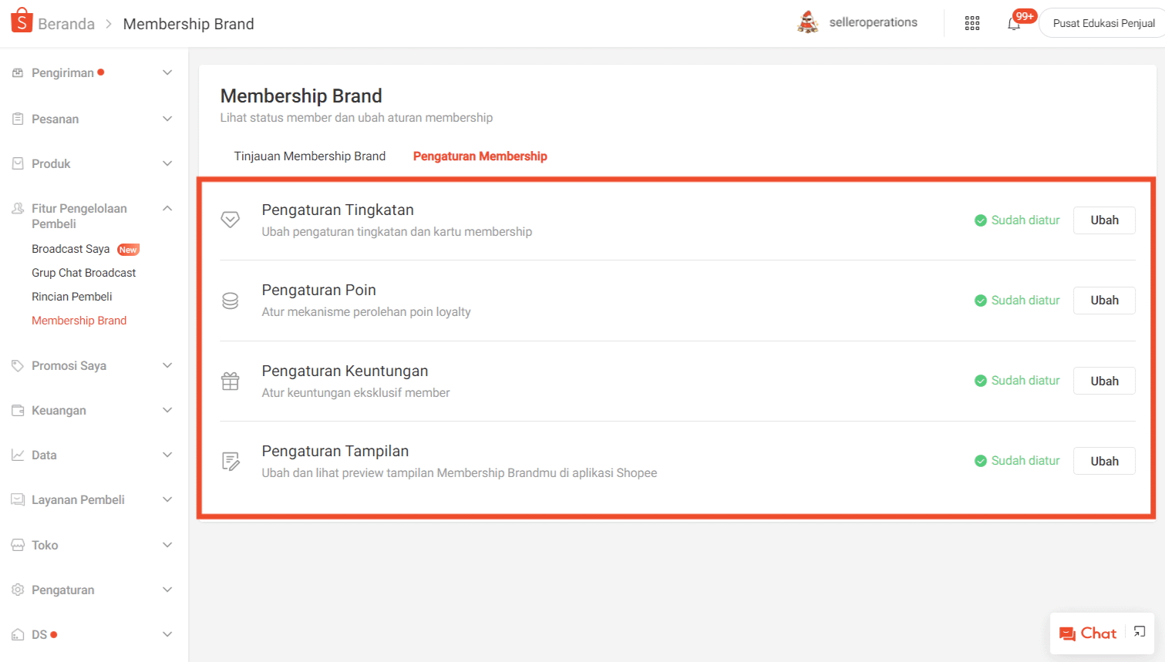
Task: Click Ubah for Pengaturan Poin
Action: [x=1104, y=301]
